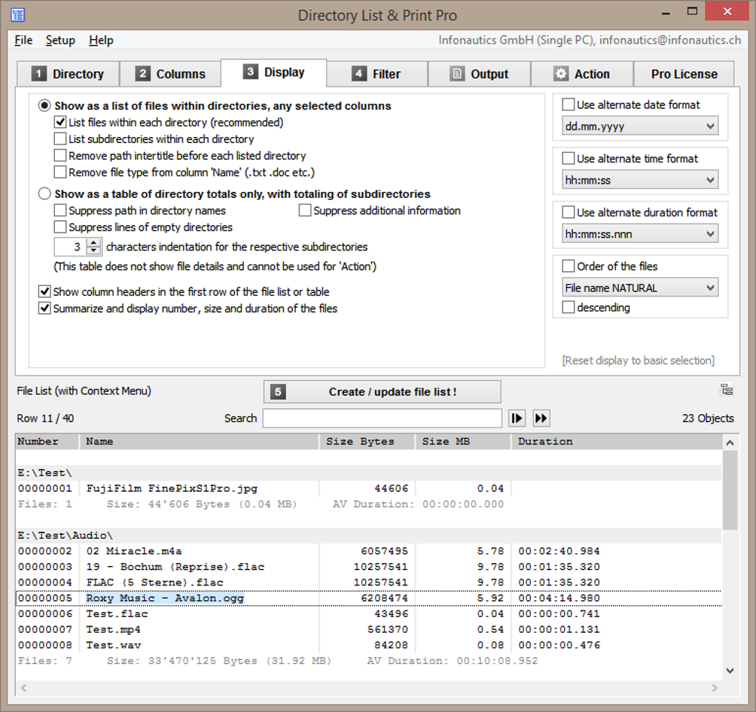
Task: Open the Setup menu
Action: pyautogui.click(x=60, y=40)
